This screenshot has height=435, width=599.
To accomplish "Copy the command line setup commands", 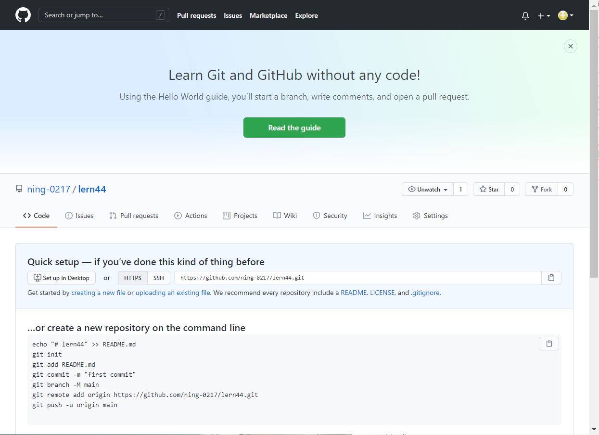I will coord(549,344).
